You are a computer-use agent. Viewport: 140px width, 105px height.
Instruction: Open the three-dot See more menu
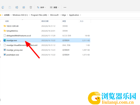coord(65,7)
